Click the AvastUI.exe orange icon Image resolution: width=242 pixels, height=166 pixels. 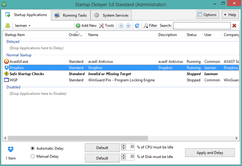pos(6,61)
